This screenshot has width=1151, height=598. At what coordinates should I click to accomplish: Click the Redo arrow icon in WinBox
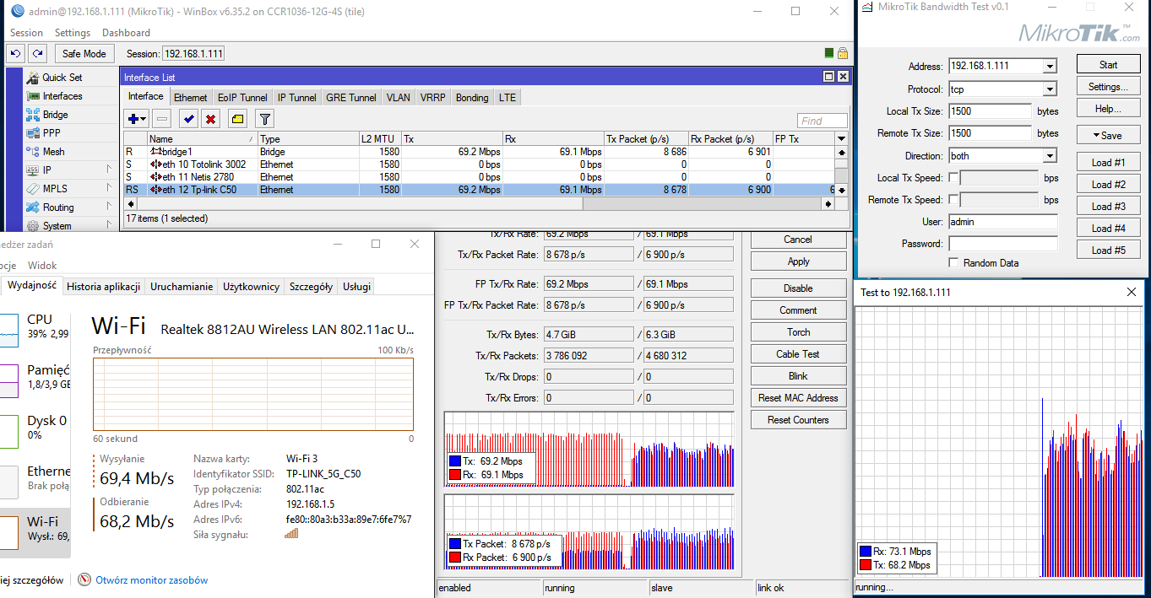37,53
